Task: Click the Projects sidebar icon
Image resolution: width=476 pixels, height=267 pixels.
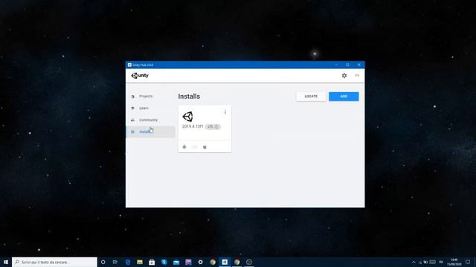Action: tap(132, 96)
